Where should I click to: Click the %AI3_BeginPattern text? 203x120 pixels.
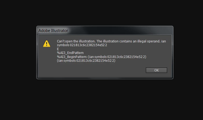(72, 57)
